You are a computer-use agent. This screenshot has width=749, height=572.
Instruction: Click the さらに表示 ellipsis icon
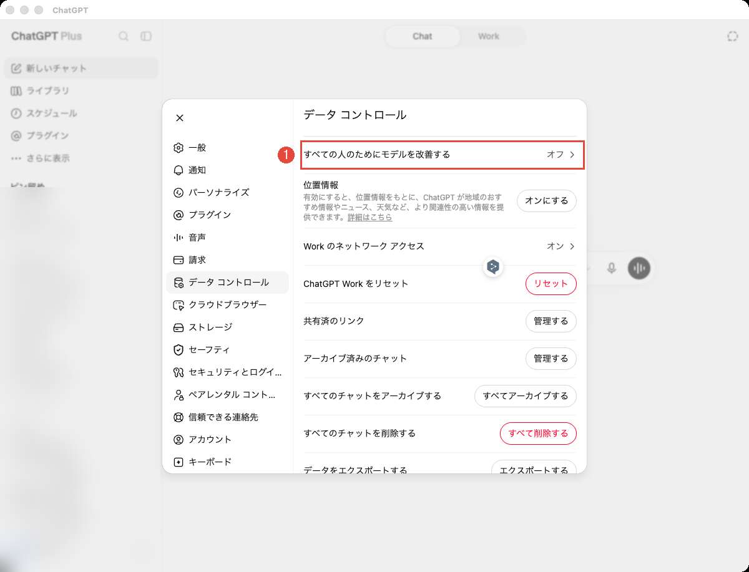pyautogui.click(x=16, y=158)
